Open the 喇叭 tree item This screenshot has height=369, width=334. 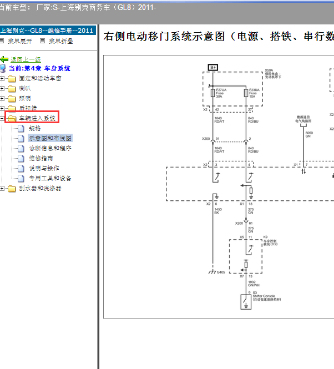25,88
